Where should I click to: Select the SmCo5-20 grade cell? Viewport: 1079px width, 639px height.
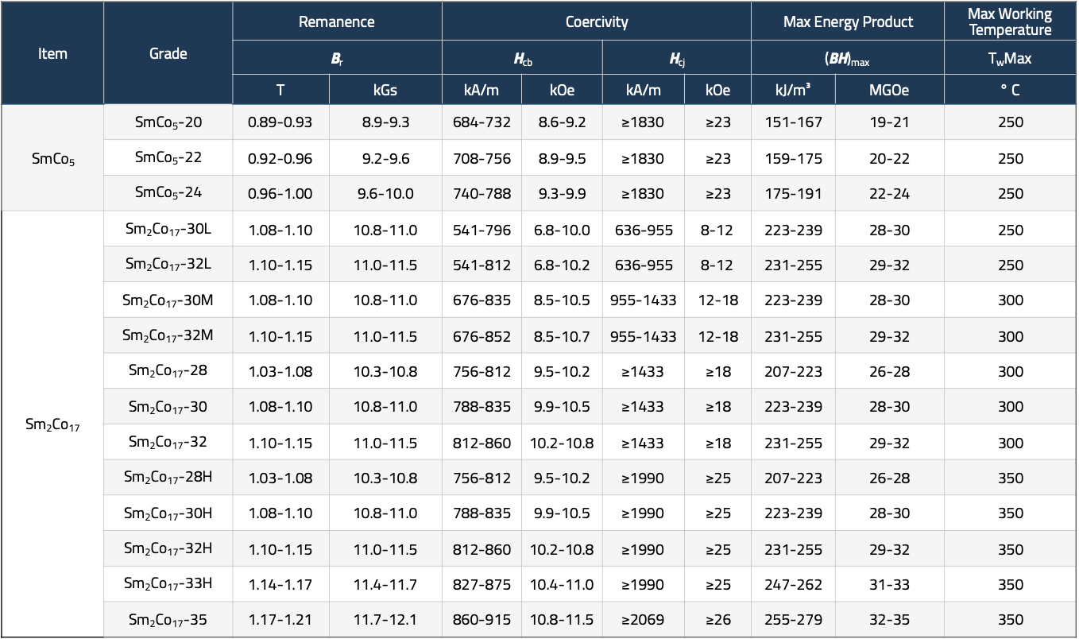168,122
